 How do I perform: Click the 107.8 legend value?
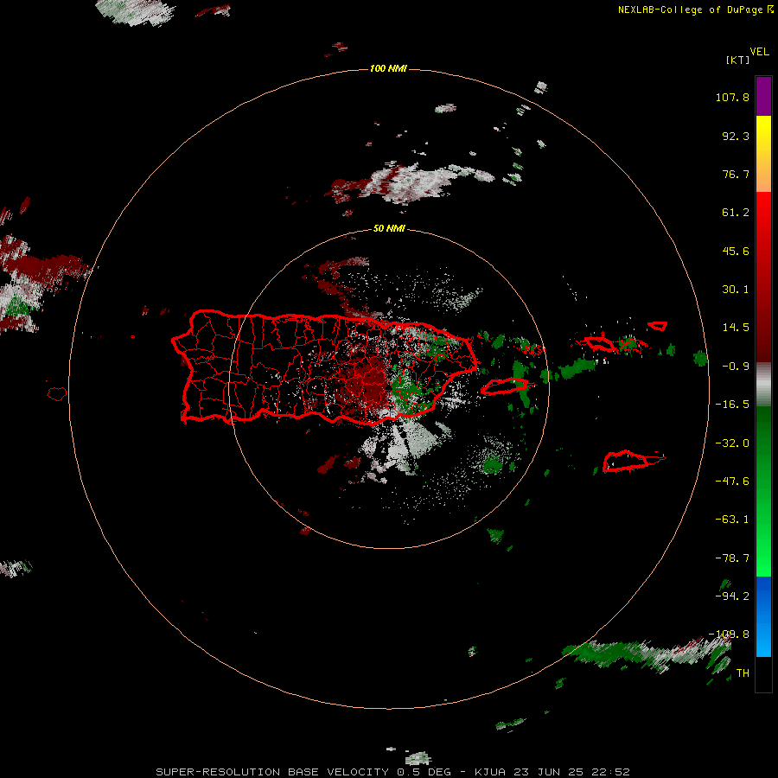coord(732,97)
